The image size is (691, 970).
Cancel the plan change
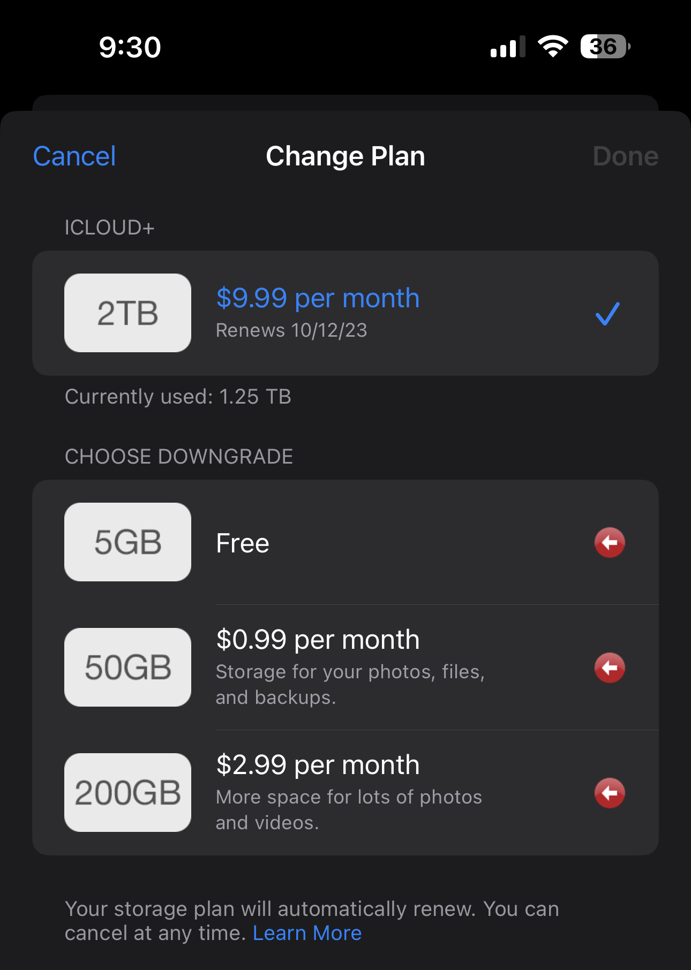click(x=74, y=156)
